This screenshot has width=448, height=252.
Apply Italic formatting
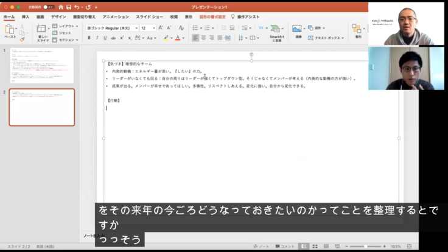point(97,38)
